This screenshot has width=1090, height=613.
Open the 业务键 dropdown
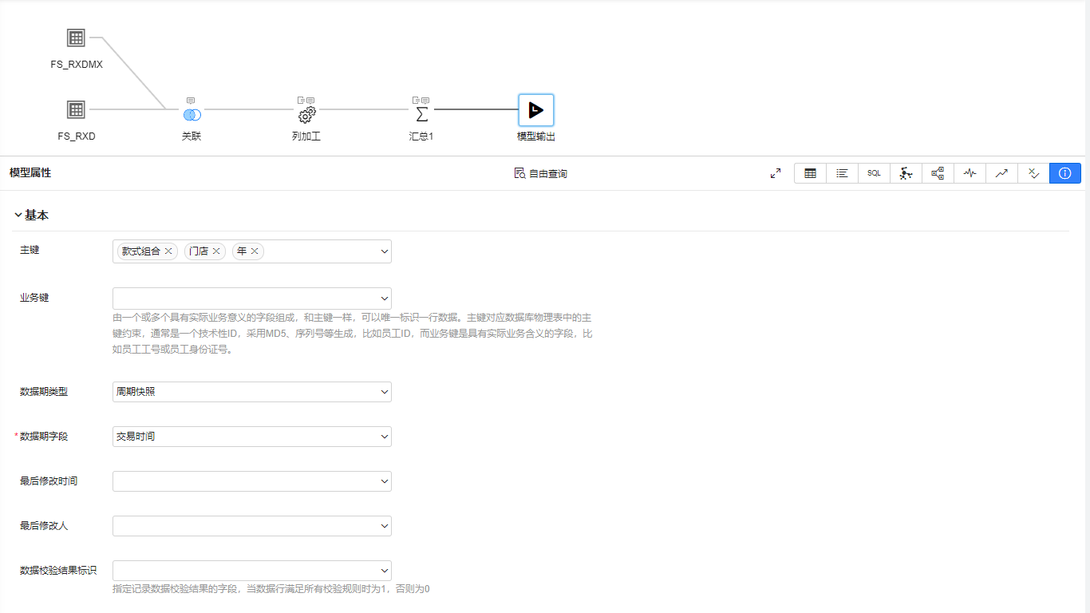click(x=252, y=299)
